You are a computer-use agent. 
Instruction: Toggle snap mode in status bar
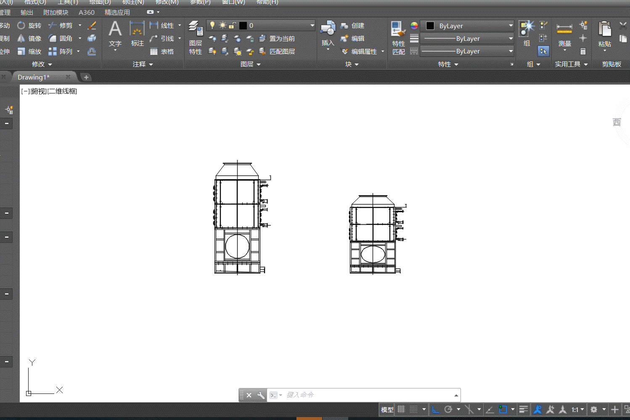(414, 409)
